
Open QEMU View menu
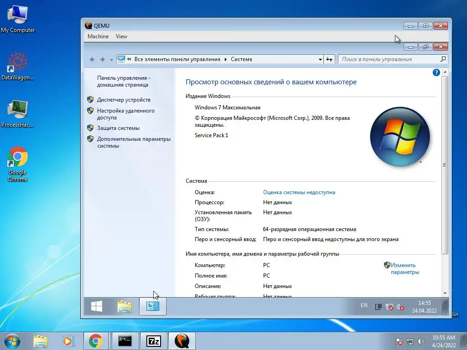point(121,36)
